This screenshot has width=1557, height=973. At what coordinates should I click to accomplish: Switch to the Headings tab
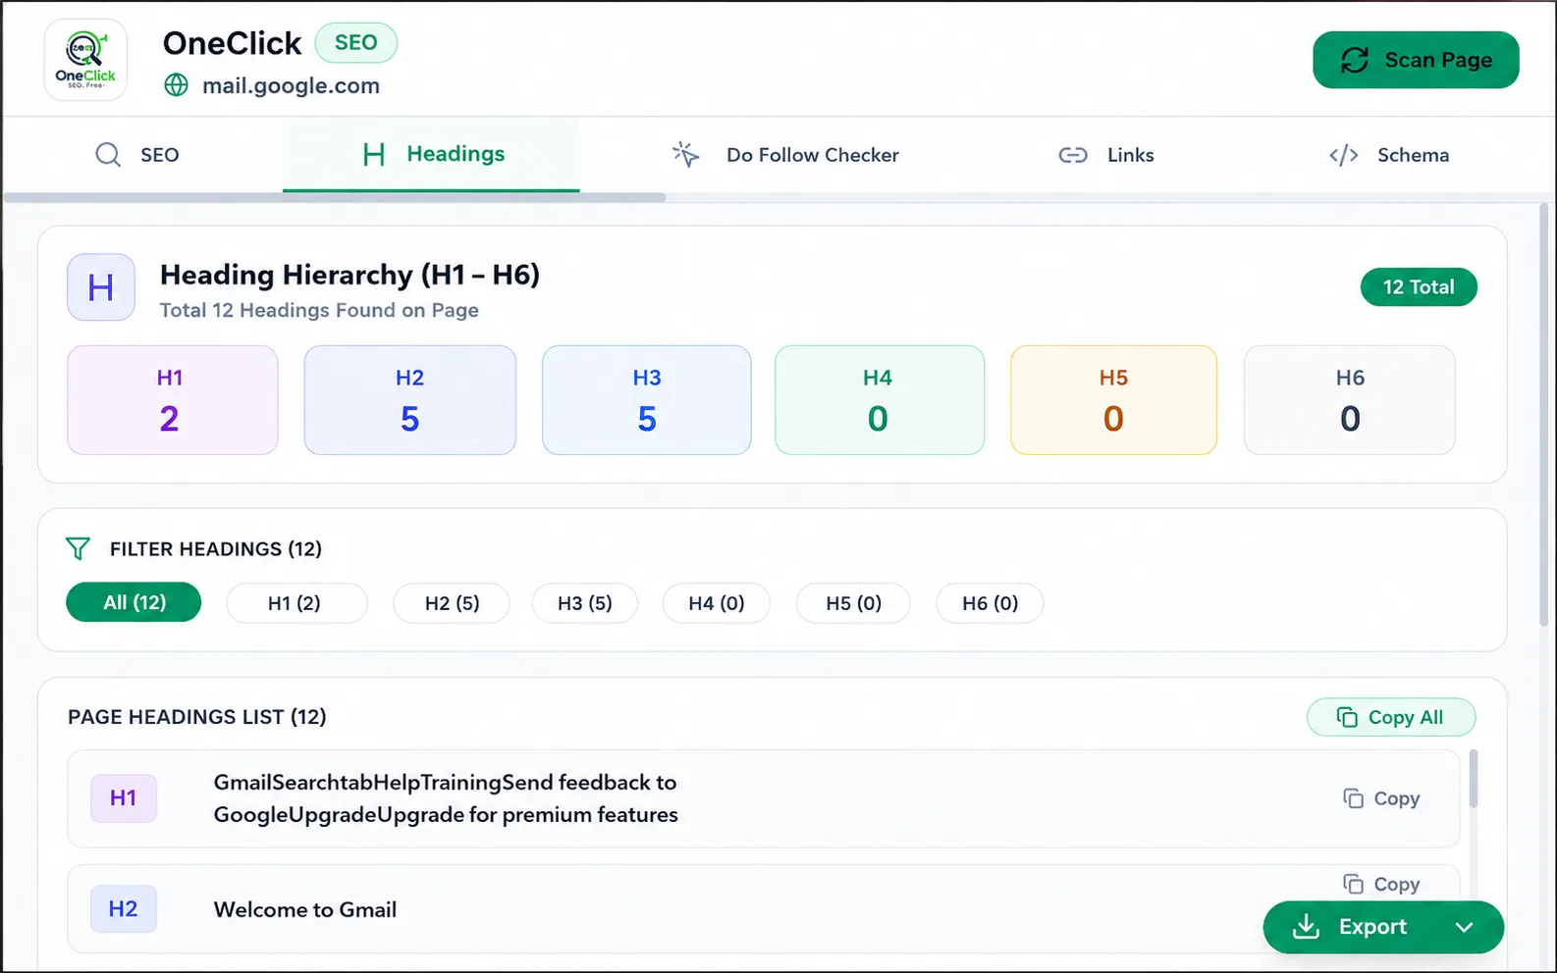coord(431,154)
